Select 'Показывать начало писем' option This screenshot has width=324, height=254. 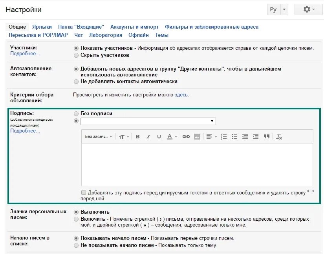click(x=76, y=238)
